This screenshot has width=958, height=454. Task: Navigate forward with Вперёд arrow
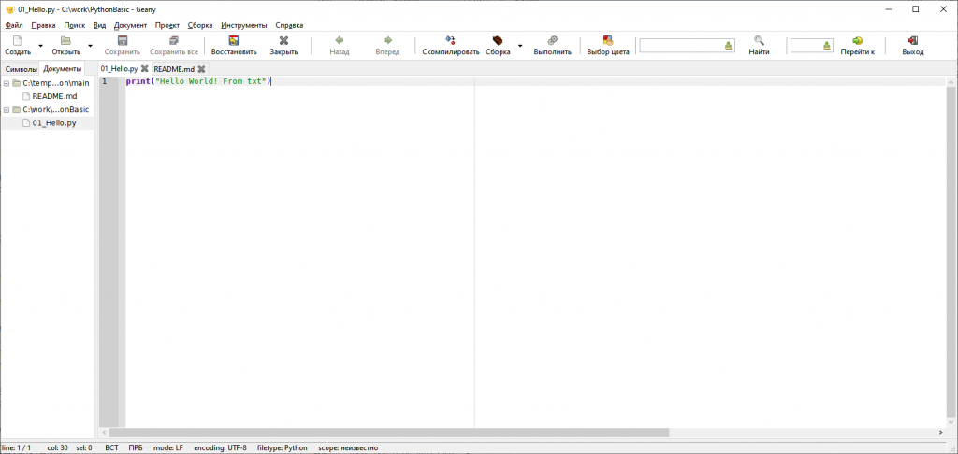[x=387, y=41]
